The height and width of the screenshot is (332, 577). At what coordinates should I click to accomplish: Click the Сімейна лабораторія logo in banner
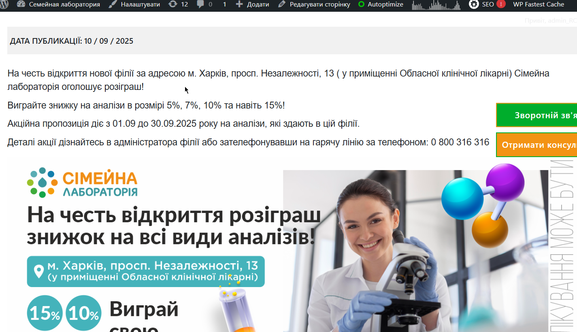pos(82,182)
